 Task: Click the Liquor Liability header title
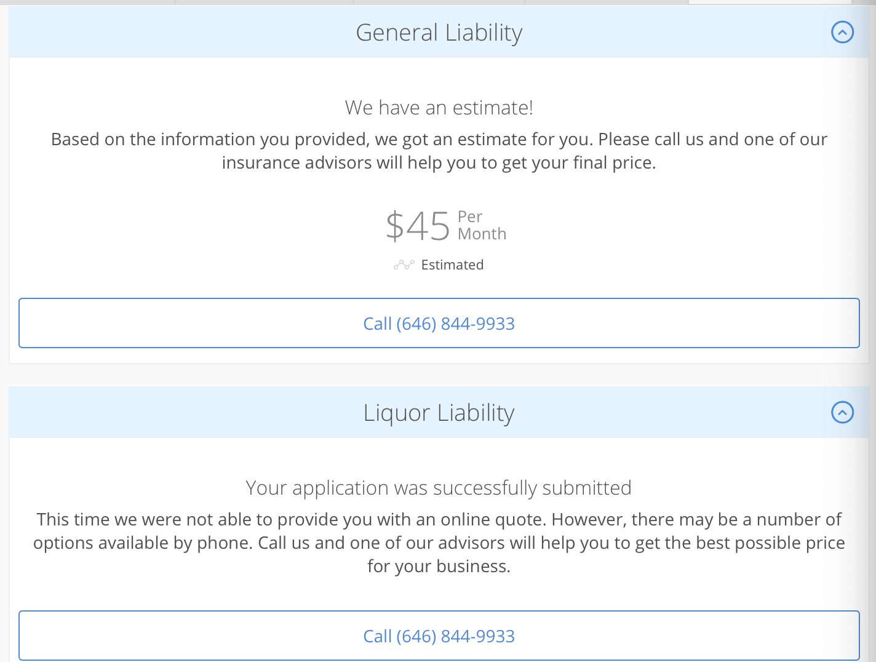point(439,413)
